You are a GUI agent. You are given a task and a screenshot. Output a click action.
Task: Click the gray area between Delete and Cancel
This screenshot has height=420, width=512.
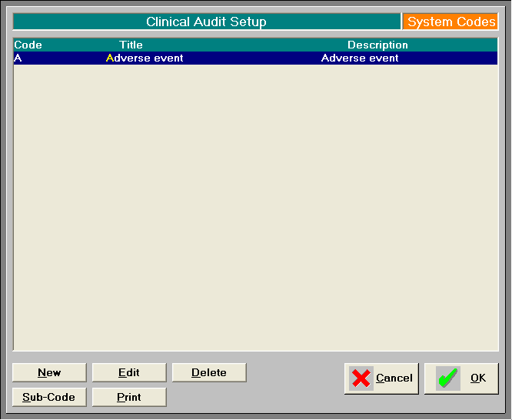(x=295, y=378)
